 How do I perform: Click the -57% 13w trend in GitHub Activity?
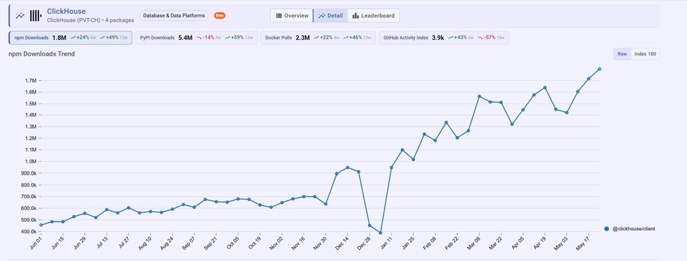click(x=492, y=38)
